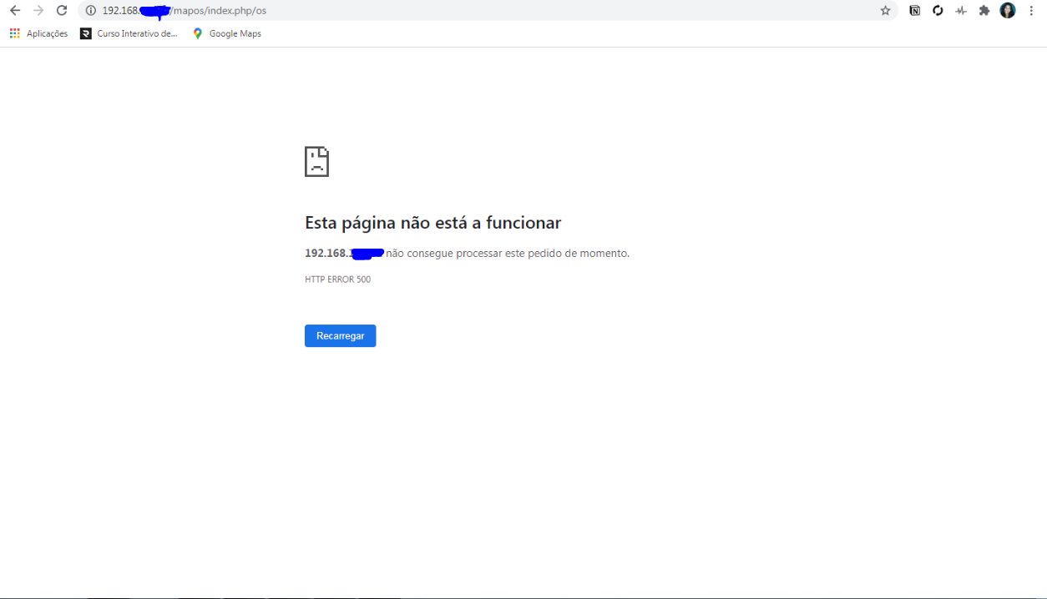Open the Extensions puzzle piece menu
The image size is (1047, 599).
(x=984, y=11)
